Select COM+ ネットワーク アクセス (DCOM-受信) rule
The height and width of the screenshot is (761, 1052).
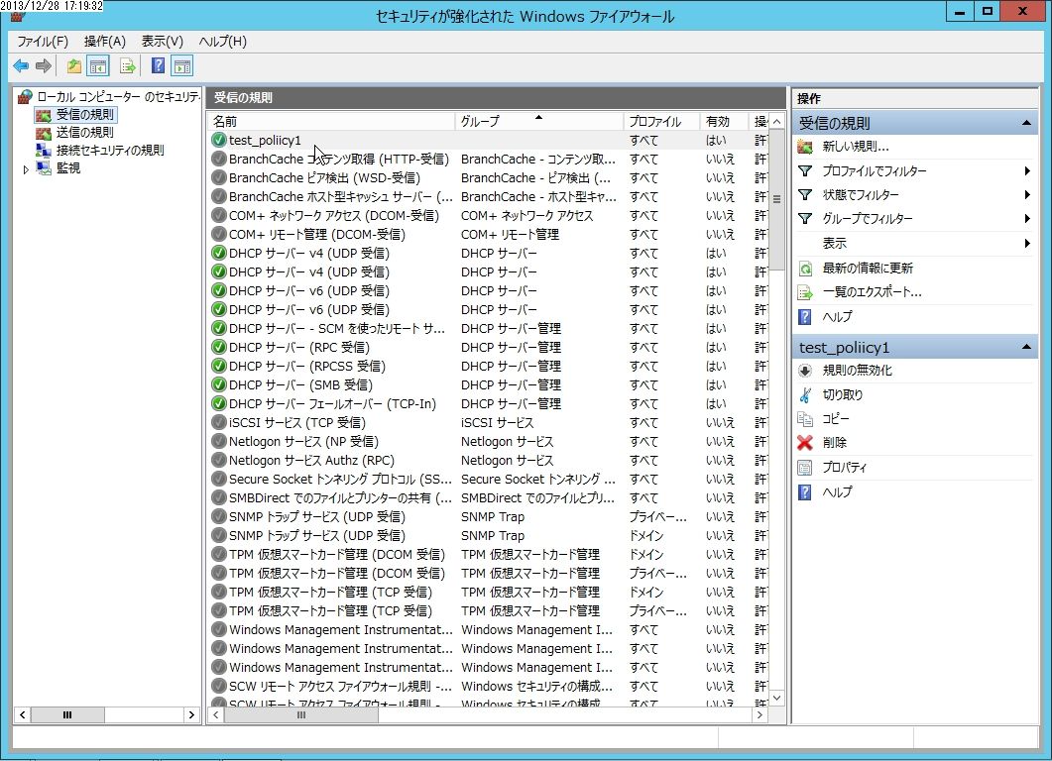coord(489,215)
